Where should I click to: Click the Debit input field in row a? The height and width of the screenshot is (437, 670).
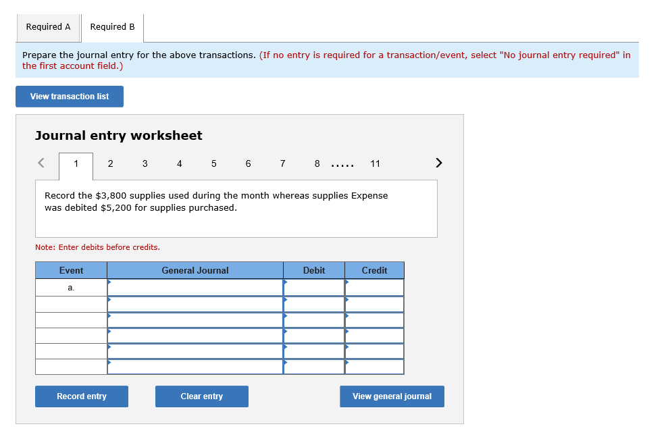click(x=314, y=286)
